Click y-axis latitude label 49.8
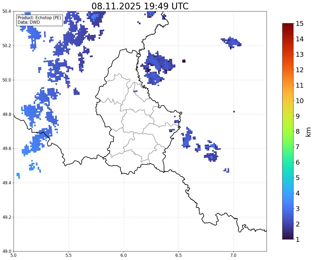This screenshot has width=314, height=260. [6, 114]
